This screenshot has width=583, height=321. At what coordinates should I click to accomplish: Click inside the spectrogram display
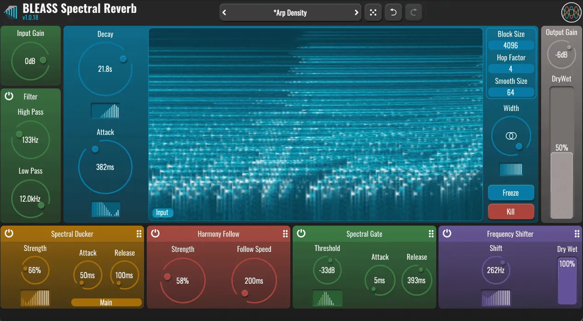tap(316, 124)
